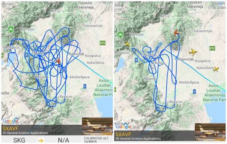Click route marker 1 on left map
This screenshot has height=144, width=227.
point(85,86)
